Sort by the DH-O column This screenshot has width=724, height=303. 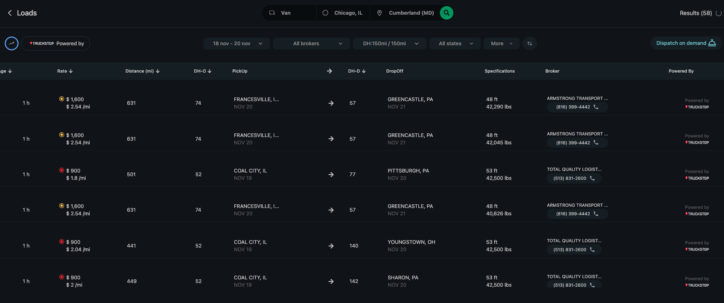(x=202, y=71)
